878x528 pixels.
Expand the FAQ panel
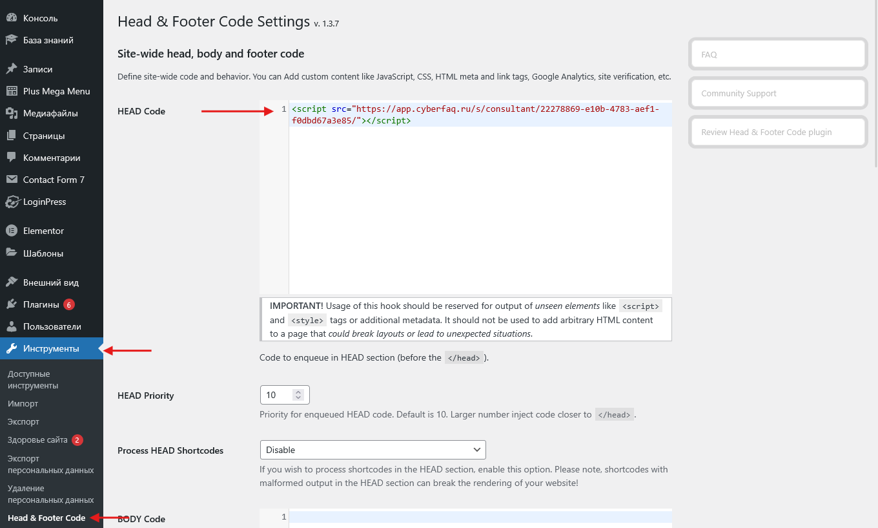778,54
